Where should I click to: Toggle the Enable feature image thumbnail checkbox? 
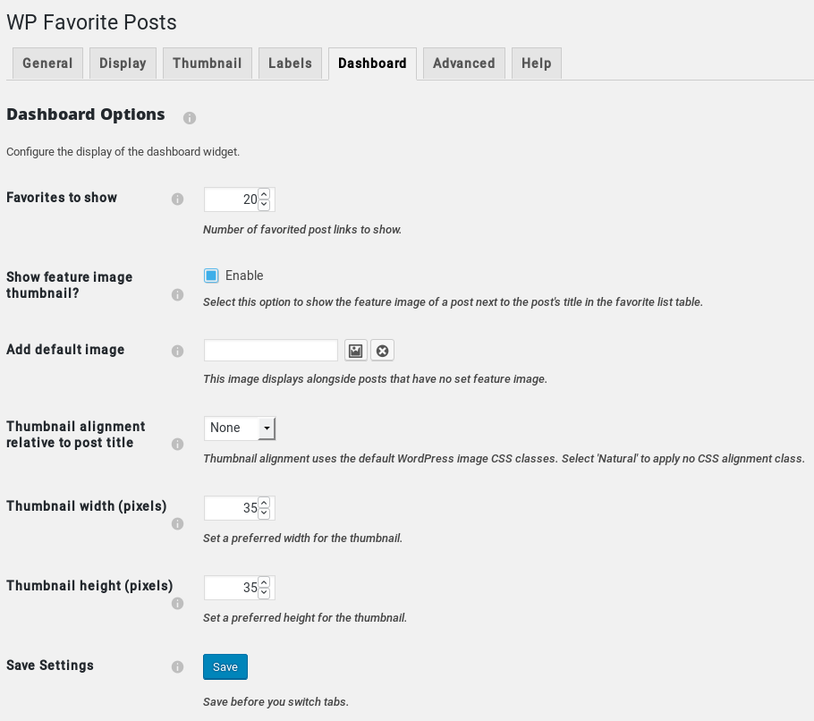[211, 276]
